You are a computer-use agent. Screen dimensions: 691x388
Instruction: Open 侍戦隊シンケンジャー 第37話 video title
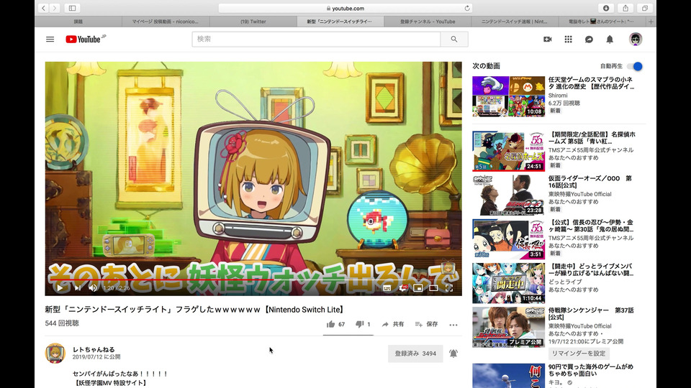pyautogui.click(x=590, y=314)
